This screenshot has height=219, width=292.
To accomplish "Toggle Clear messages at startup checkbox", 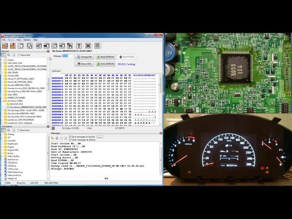I will 70,140.
